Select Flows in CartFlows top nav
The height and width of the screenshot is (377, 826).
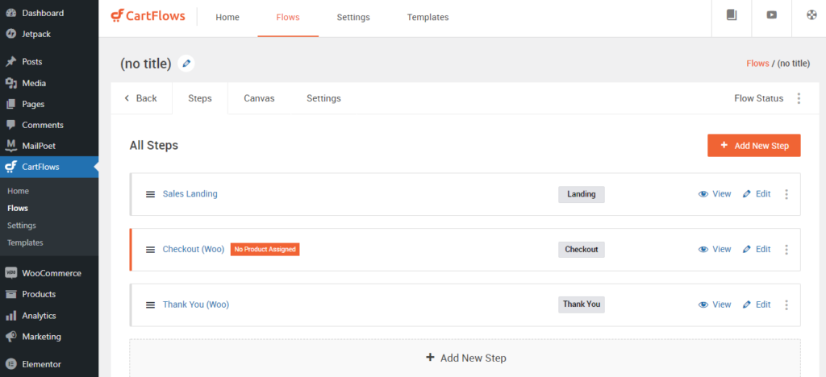click(288, 18)
